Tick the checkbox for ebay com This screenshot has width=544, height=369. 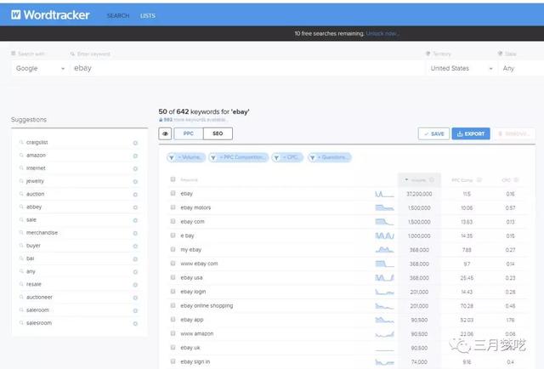(173, 221)
